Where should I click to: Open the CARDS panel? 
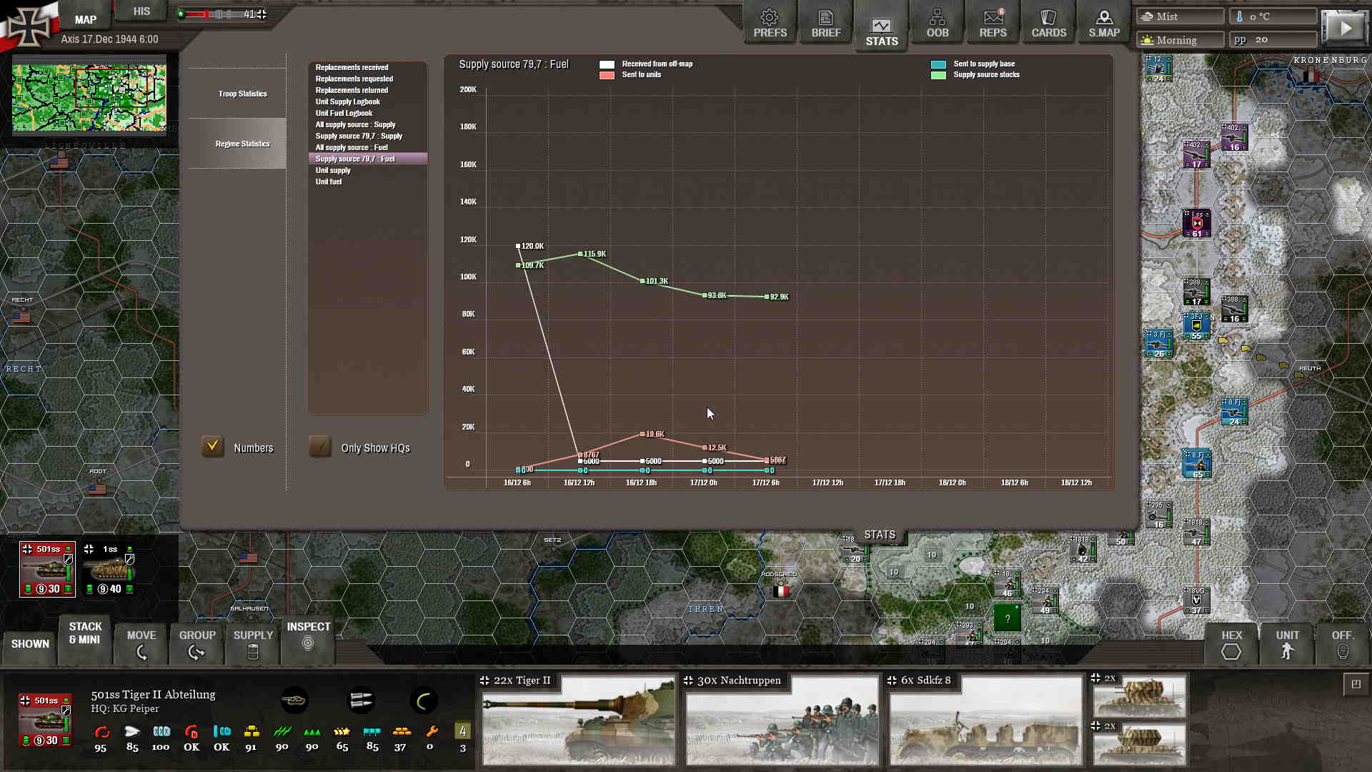[1048, 24]
